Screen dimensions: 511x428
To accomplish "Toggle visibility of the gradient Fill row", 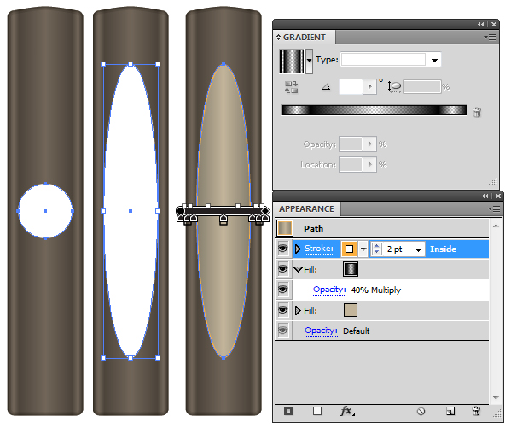I will pyautogui.click(x=283, y=269).
